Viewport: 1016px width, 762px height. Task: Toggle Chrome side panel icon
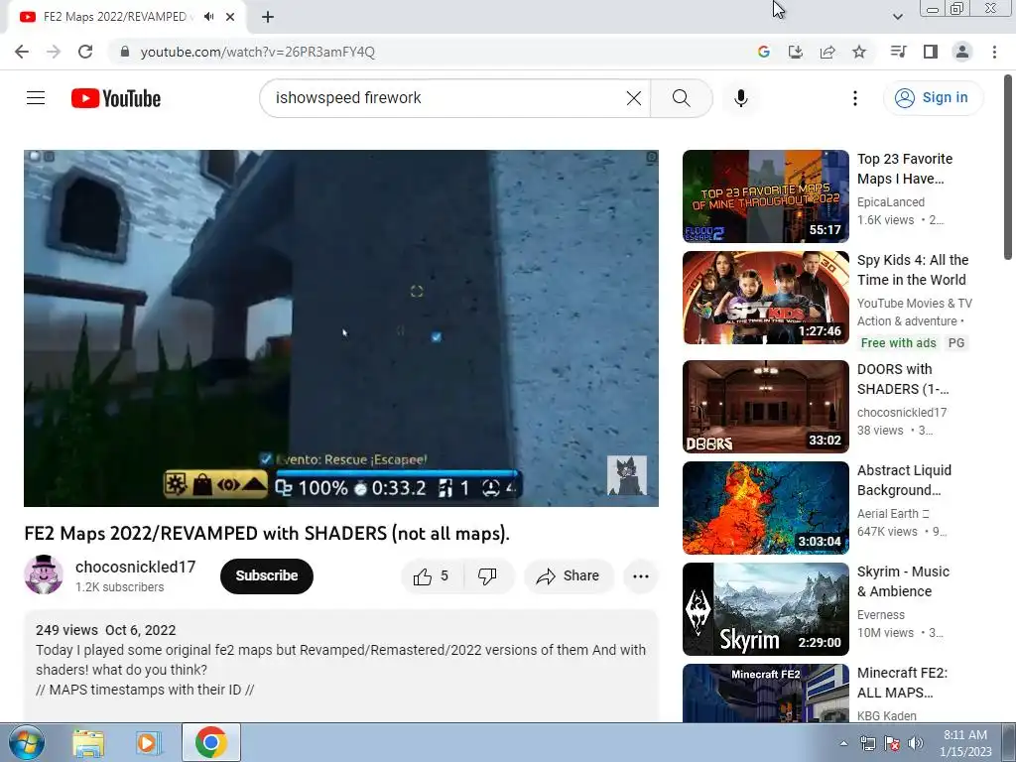pos(931,52)
